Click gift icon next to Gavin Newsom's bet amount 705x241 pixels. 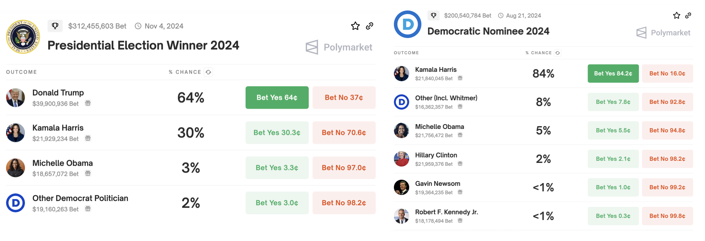[460, 192]
